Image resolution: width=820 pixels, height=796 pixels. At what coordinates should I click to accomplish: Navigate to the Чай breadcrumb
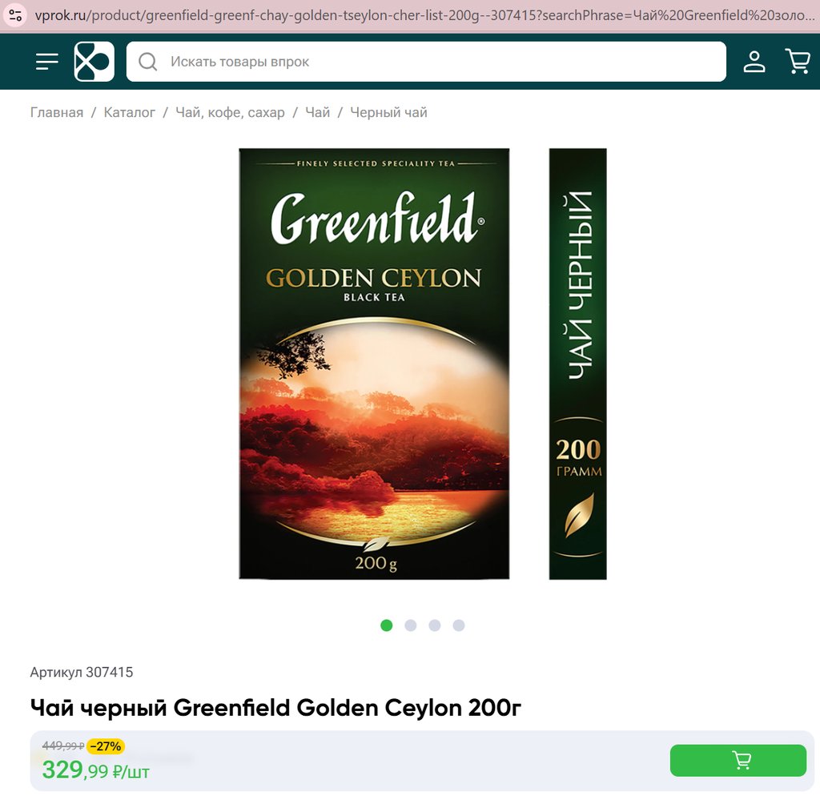click(317, 112)
